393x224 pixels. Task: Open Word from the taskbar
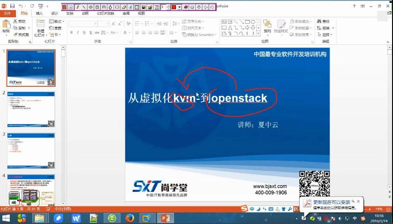[x=76, y=218]
